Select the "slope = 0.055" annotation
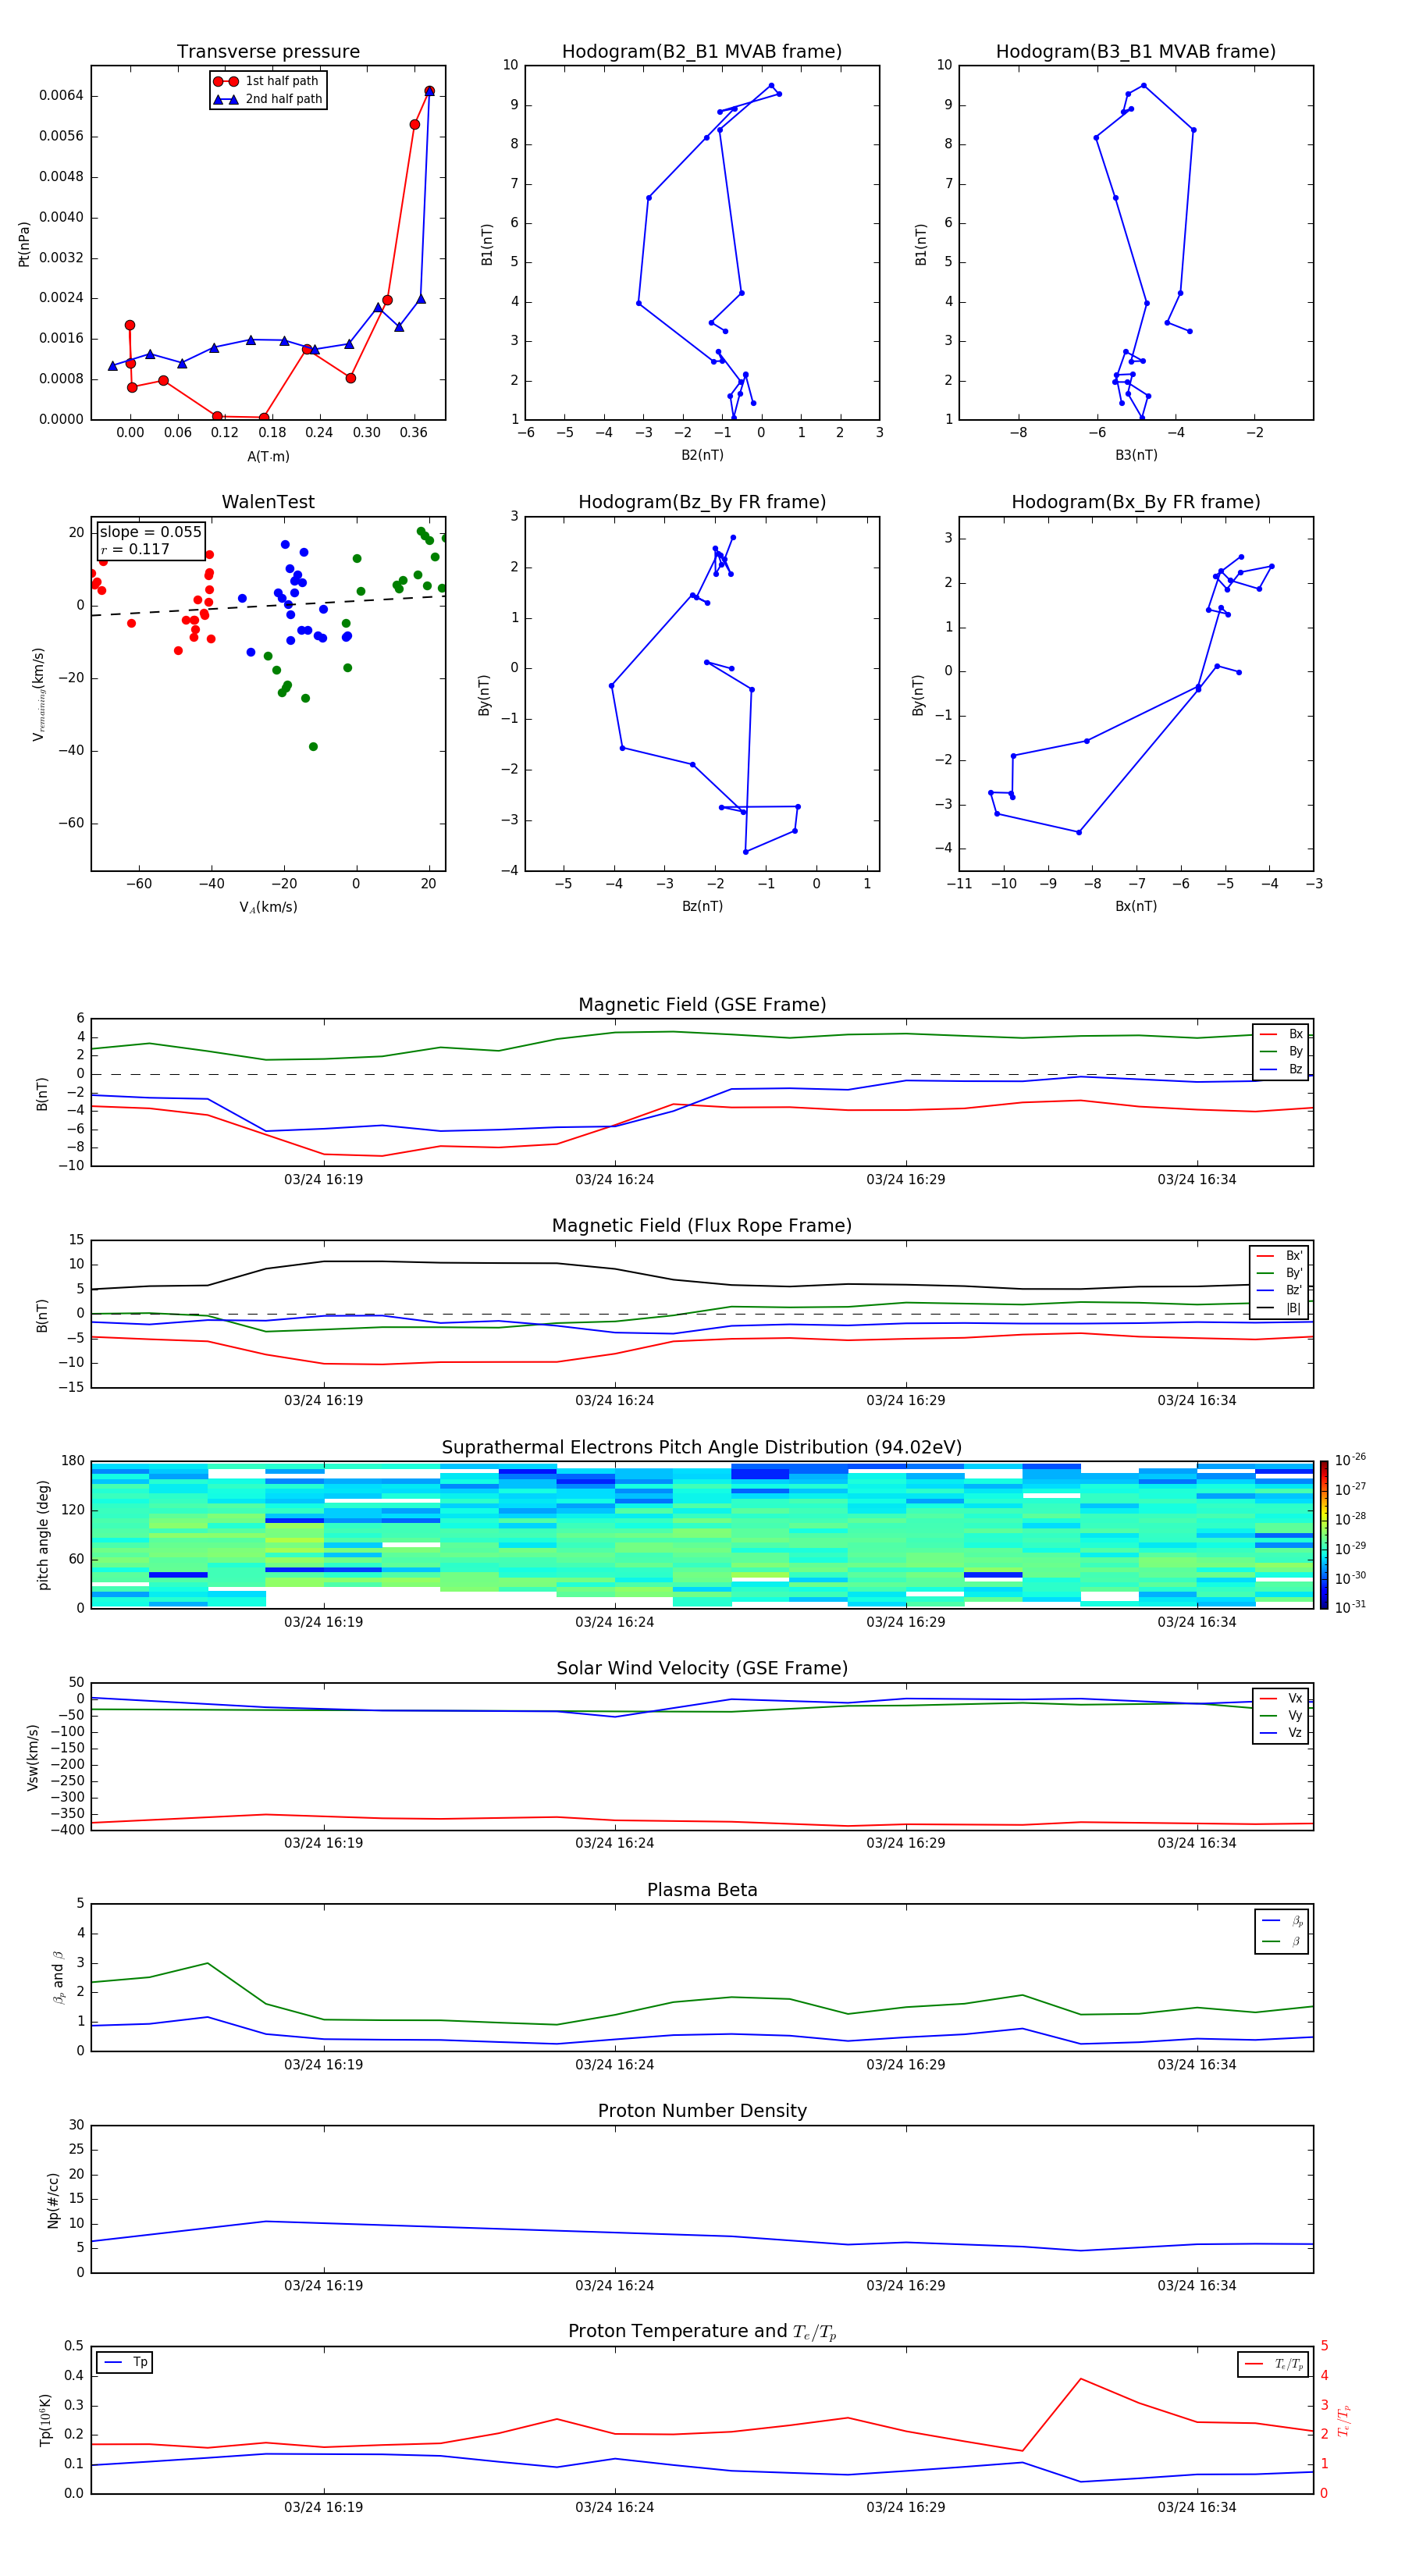1405x2576 pixels. click(150, 532)
